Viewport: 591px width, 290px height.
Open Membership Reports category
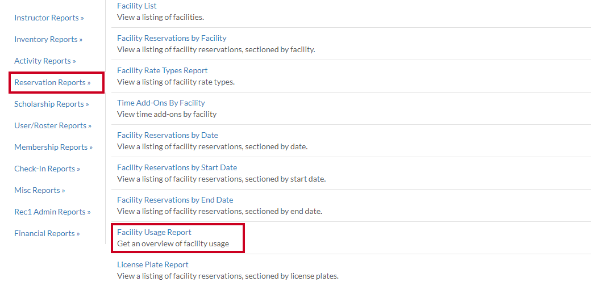coord(53,147)
